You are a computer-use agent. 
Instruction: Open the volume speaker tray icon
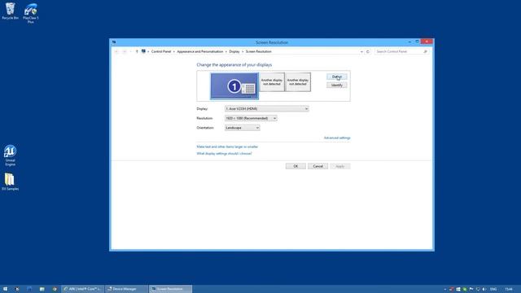(x=484, y=290)
